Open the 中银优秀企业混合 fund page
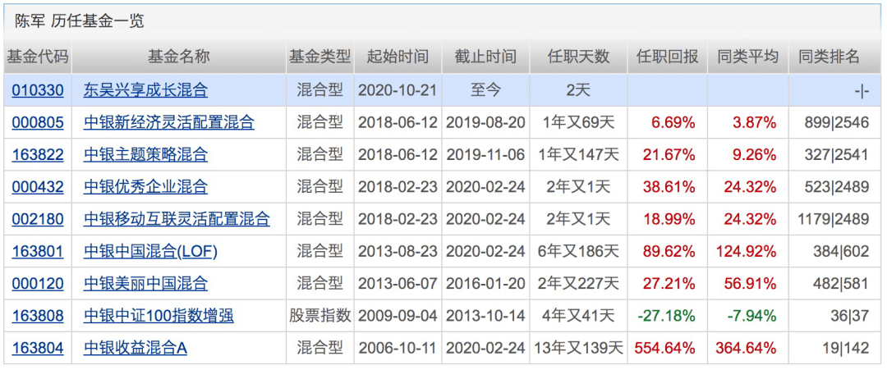 pyautogui.click(x=146, y=186)
